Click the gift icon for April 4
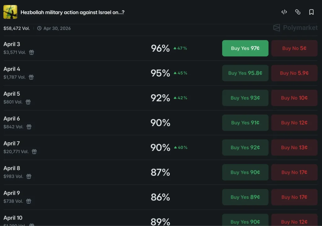The image size is (322, 226). coord(31,77)
